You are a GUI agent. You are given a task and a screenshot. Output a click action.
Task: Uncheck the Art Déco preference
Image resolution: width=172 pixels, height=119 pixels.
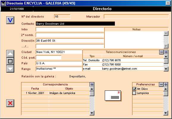[134, 89]
